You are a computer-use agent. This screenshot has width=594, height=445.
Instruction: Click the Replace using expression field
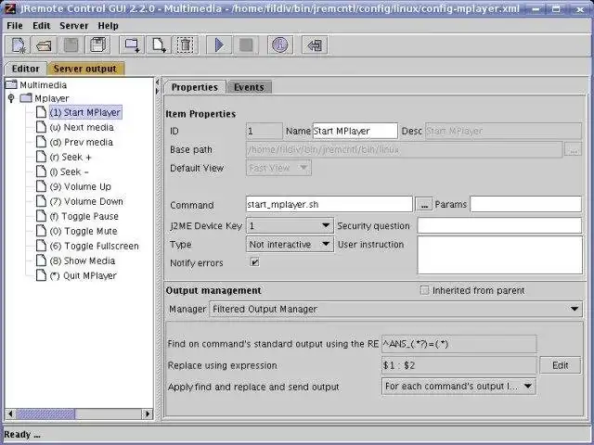(x=459, y=365)
